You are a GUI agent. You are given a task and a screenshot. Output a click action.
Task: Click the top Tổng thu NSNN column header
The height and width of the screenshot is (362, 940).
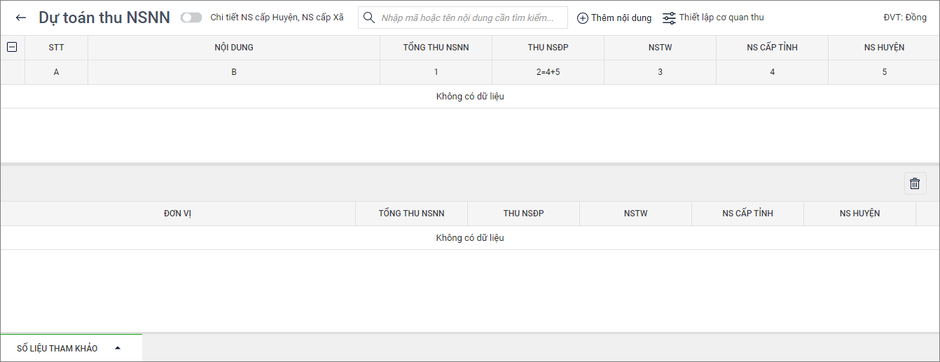tap(436, 48)
